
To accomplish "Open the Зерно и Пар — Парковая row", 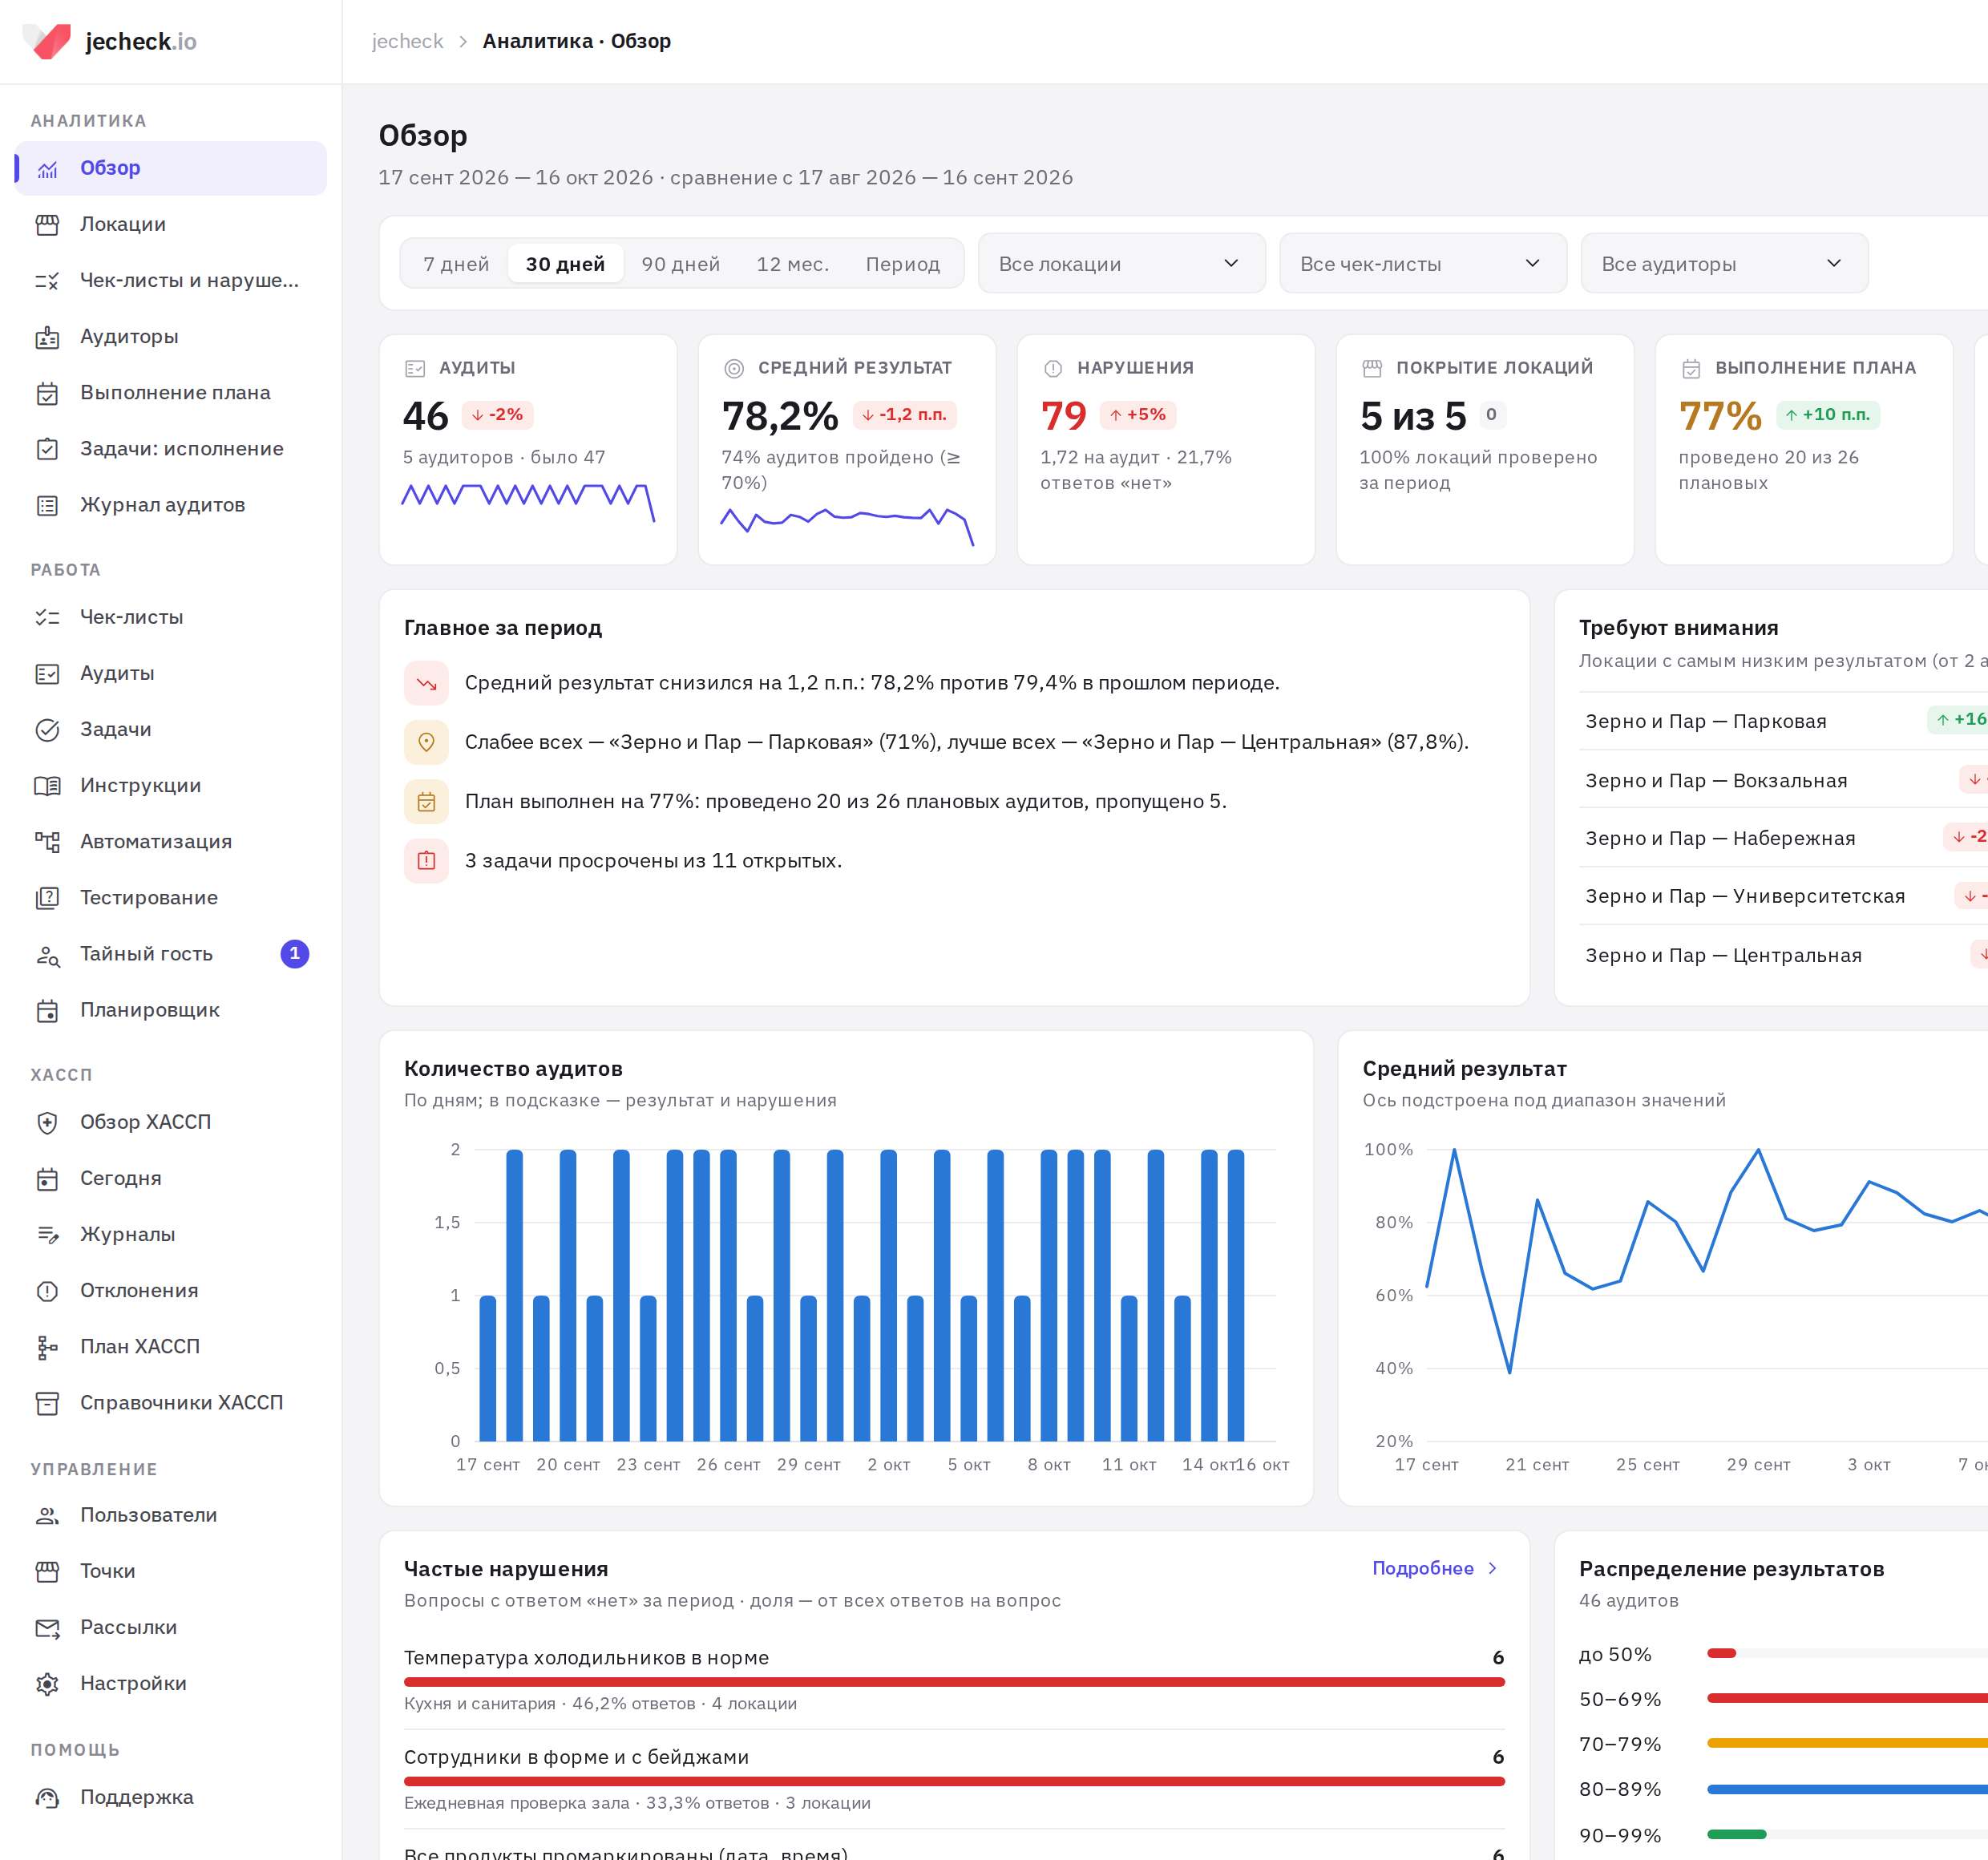I will point(1783,721).
